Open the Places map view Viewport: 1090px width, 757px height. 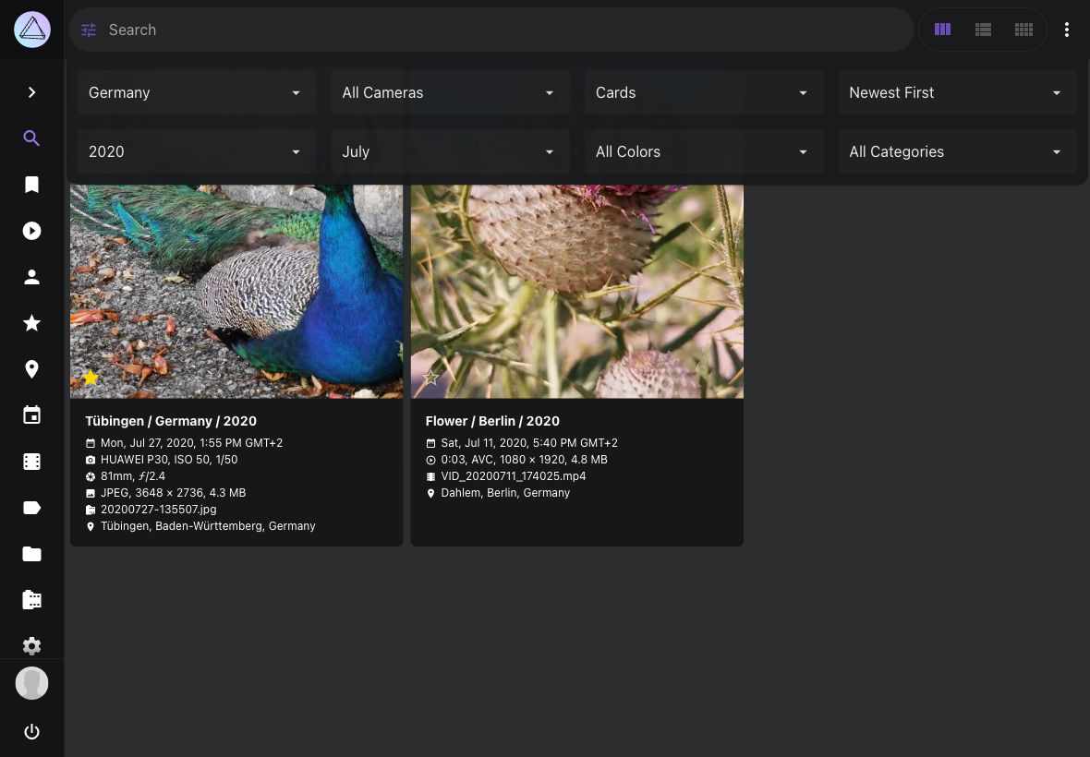tap(32, 369)
